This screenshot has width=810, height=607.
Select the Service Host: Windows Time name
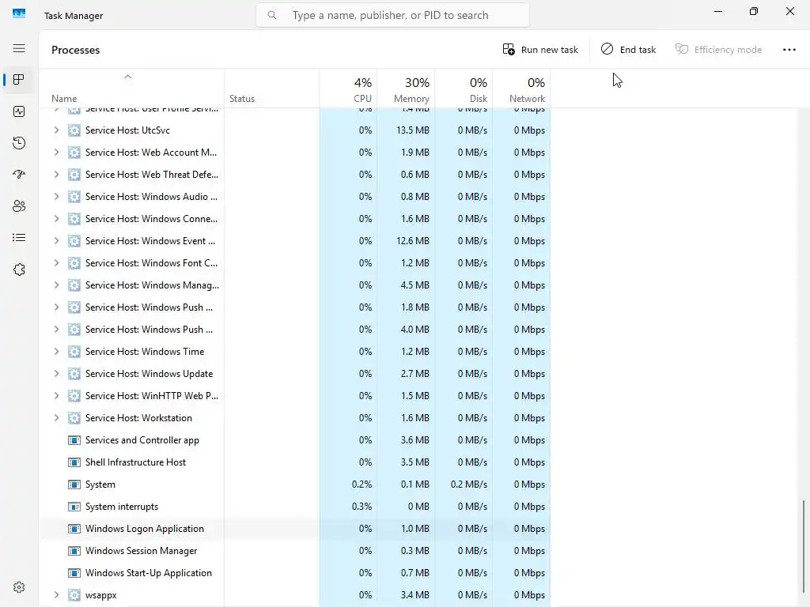(145, 352)
